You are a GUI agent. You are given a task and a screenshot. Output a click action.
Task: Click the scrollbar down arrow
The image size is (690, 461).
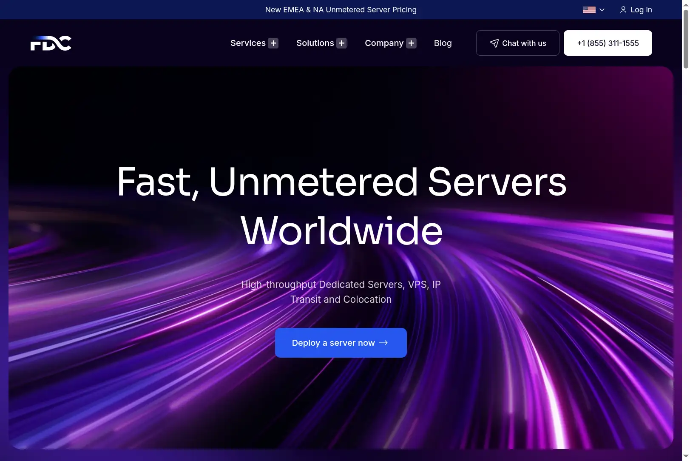pyautogui.click(x=686, y=457)
